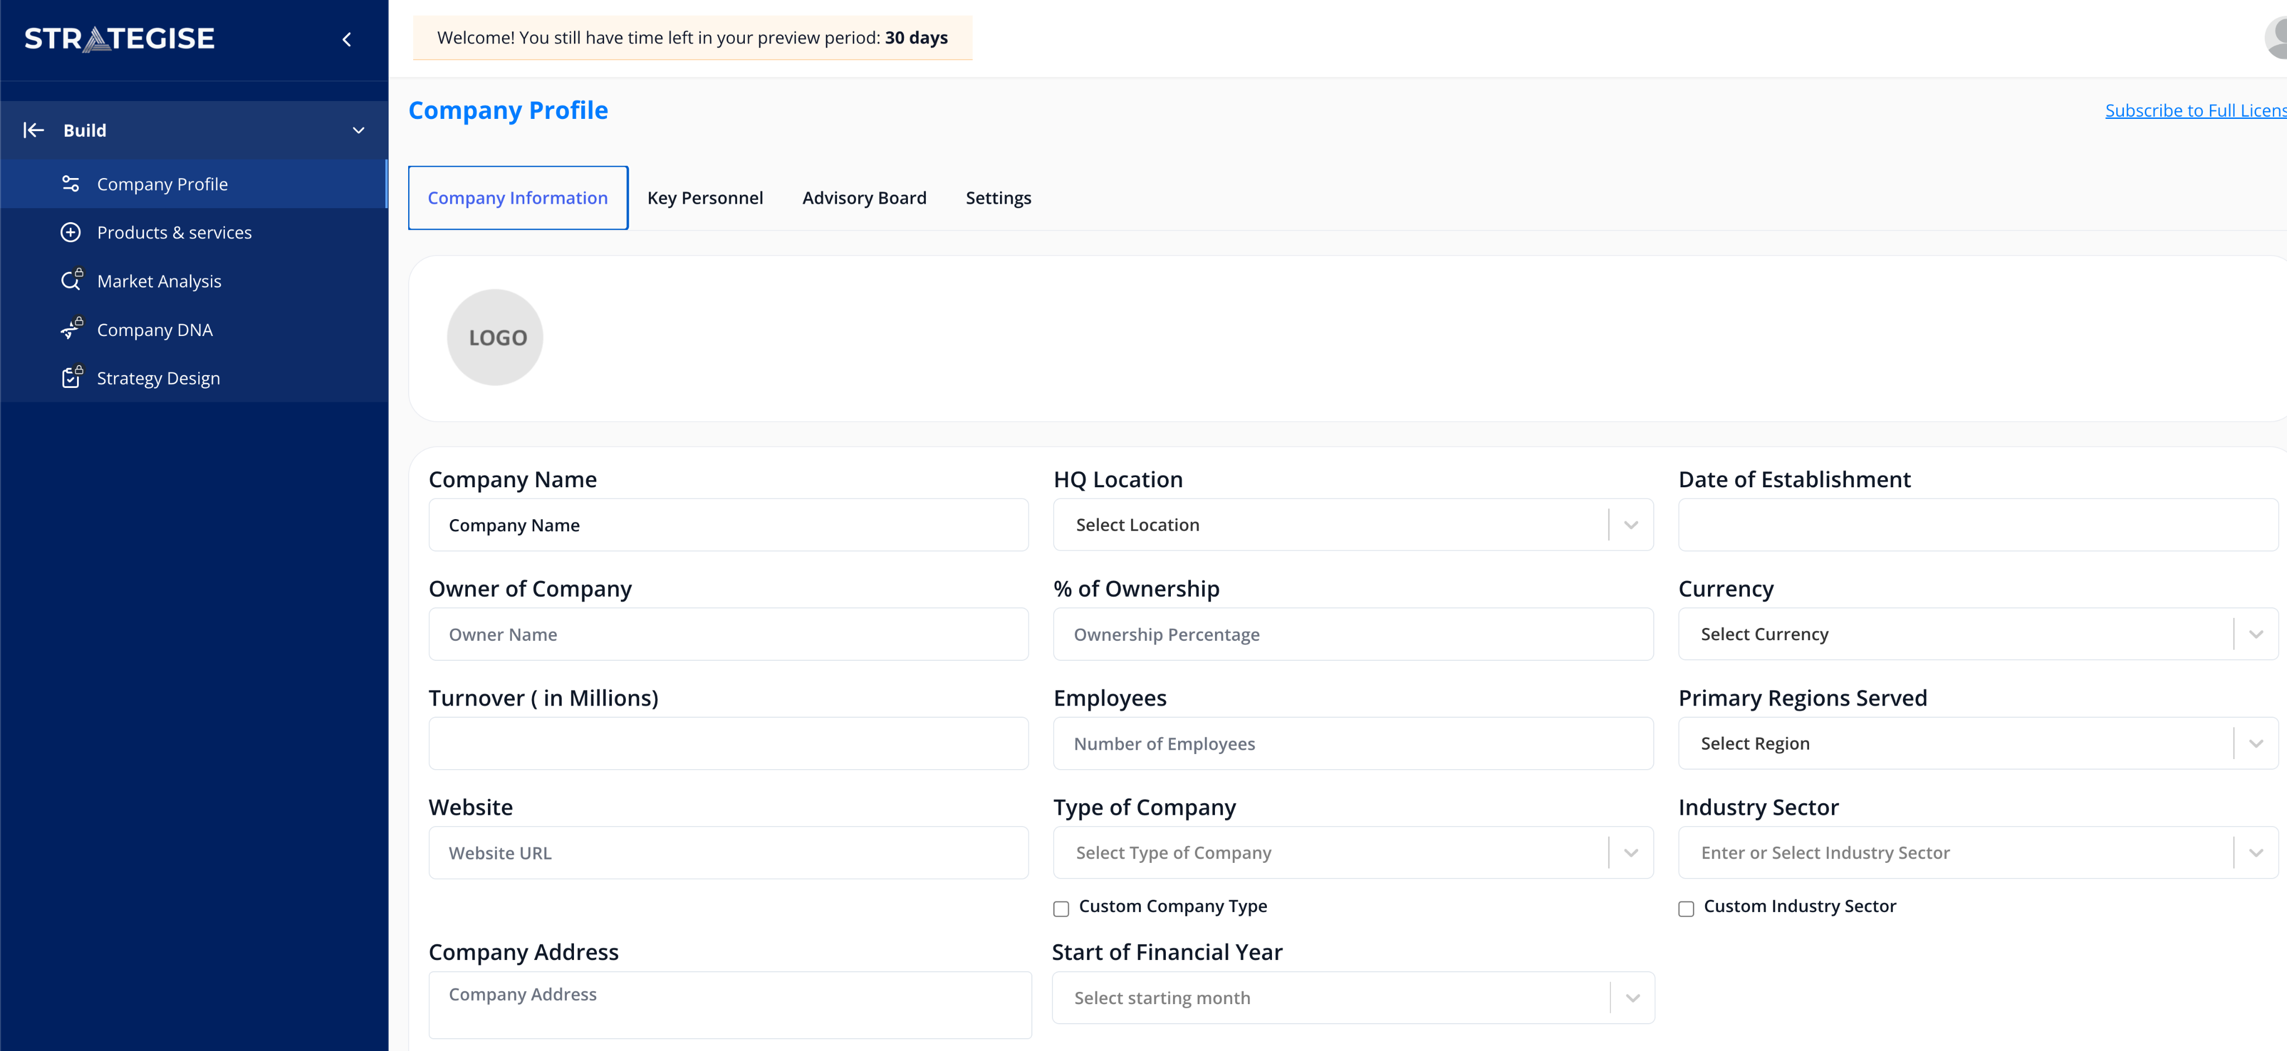This screenshot has height=1051, width=2287.
Task: Collapse the sidebar using the arrow icon
Action: click(x=346, y=39)
